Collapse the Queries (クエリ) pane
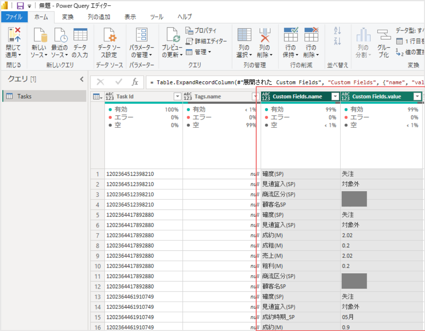The image size is (425, 331). tap(82, 79)
